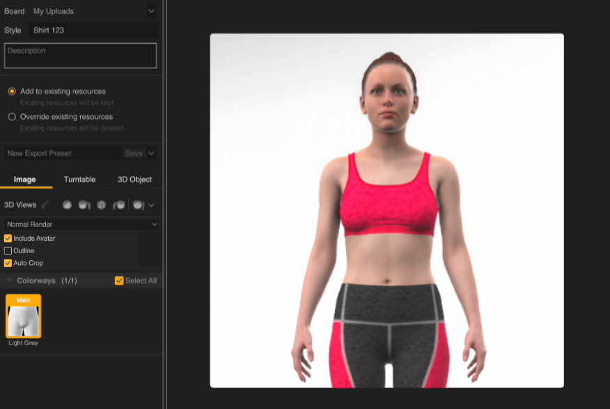
Task: Toggle the Auto Crop checkbox
Action: [x=8, y=264]
